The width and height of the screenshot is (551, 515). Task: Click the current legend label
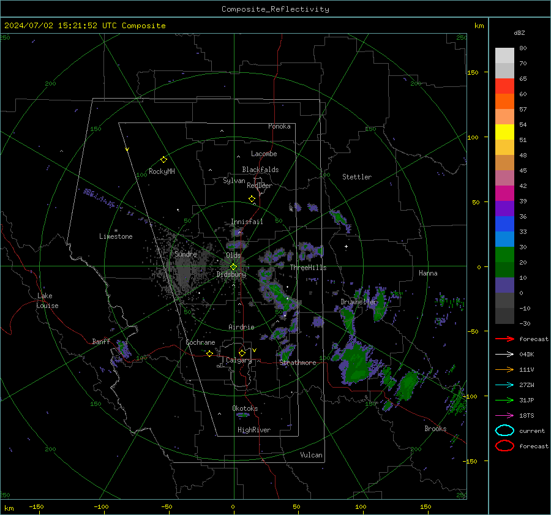(532, 430)
